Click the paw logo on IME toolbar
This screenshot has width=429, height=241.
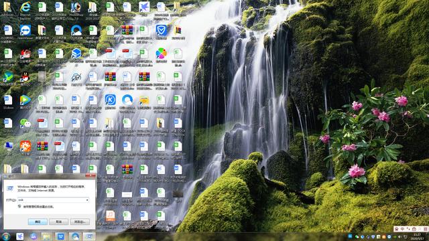396,229
